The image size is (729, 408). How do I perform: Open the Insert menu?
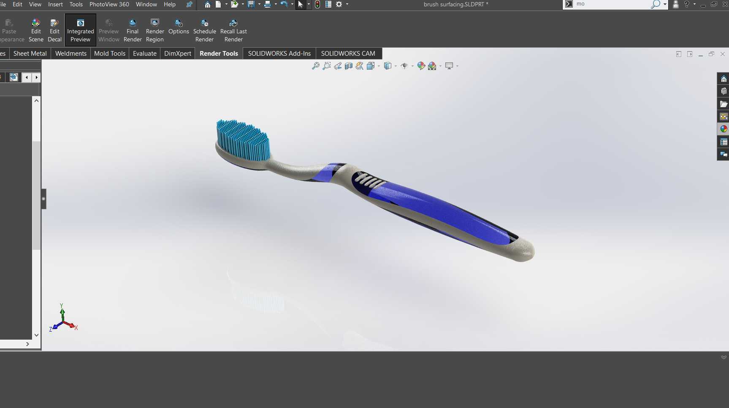(x=55, y=4)
